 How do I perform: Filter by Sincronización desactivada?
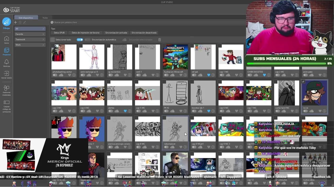[x=144, y=33]
